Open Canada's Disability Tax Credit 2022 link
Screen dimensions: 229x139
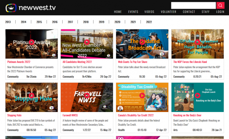pos(135,115)
